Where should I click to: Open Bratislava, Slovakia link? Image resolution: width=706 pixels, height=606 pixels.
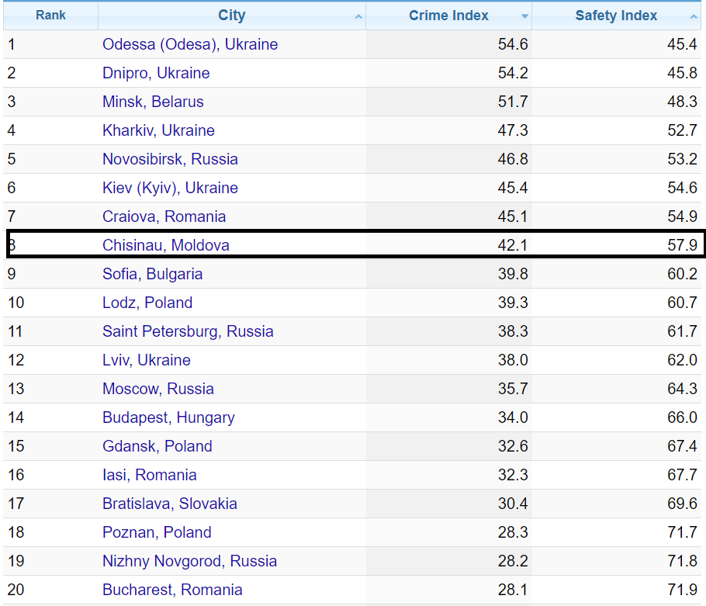(169, 504)
